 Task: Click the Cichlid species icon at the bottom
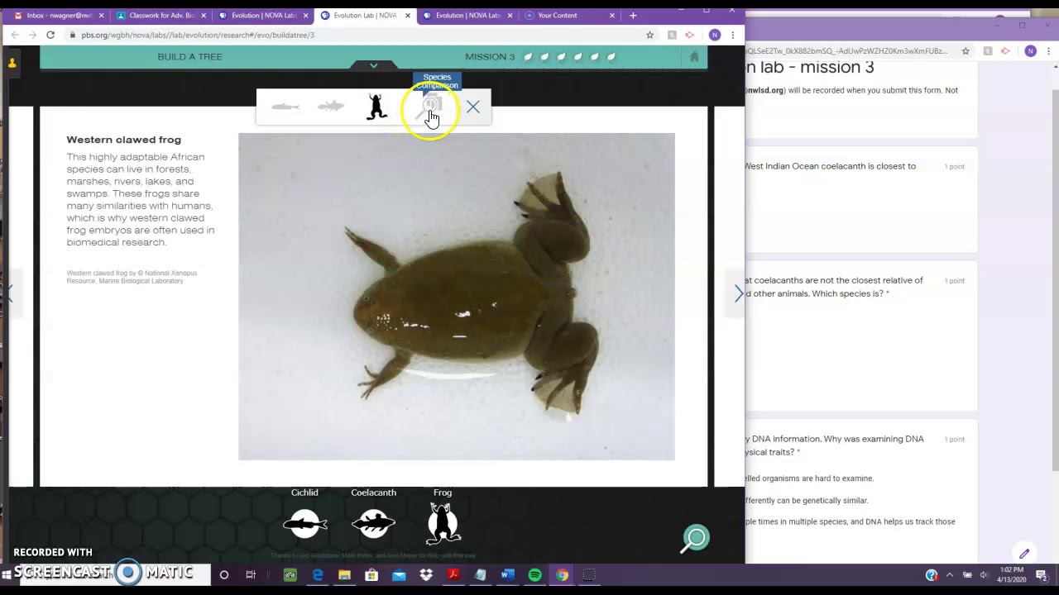point(304,524)
